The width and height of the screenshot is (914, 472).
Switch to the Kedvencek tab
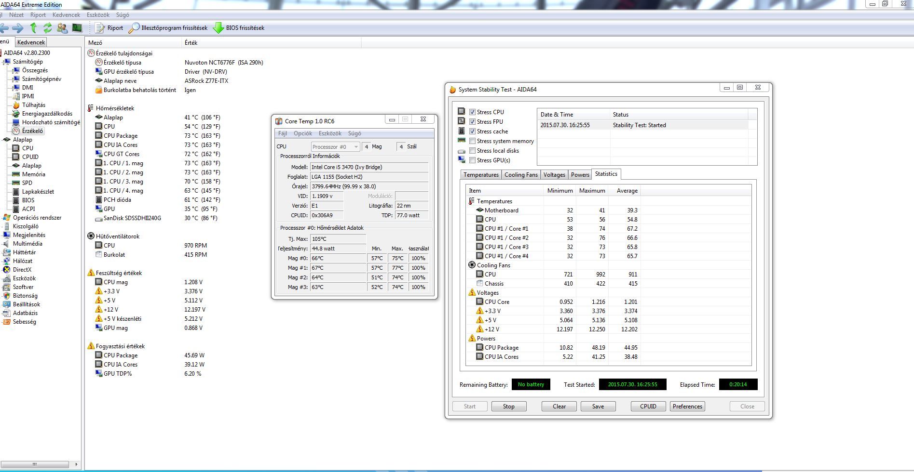(x=31, y=42)
